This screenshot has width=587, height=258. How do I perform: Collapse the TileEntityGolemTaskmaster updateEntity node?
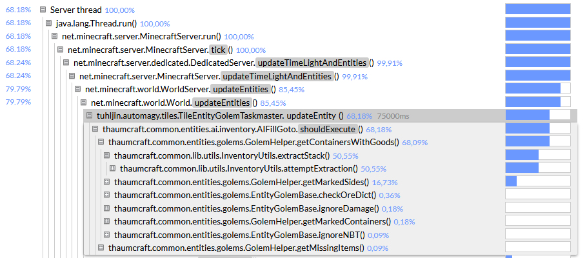89,115
